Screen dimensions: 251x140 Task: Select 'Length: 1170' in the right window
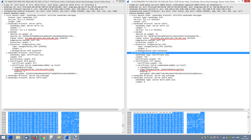140,21
